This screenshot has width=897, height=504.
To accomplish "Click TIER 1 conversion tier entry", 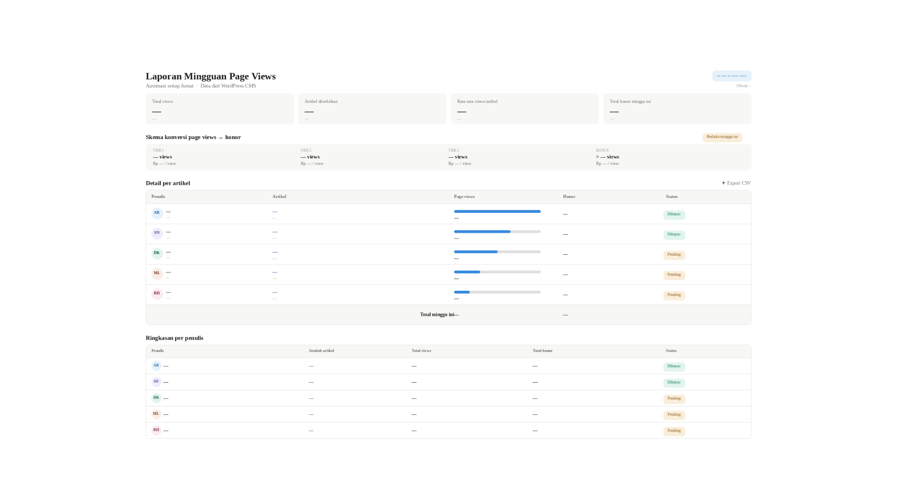I will click(x=164, y=157).
